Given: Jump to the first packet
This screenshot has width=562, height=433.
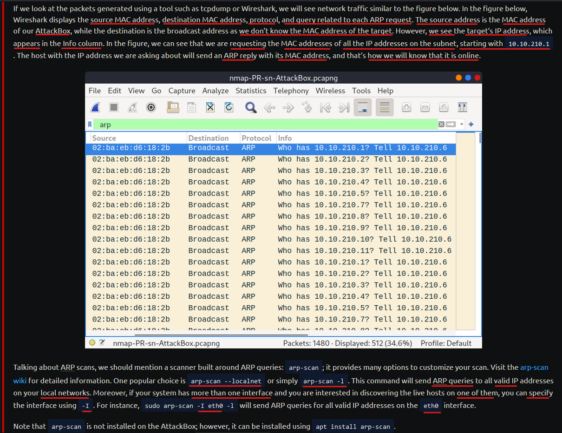Looking at the screenshot, I should point(326,108).
